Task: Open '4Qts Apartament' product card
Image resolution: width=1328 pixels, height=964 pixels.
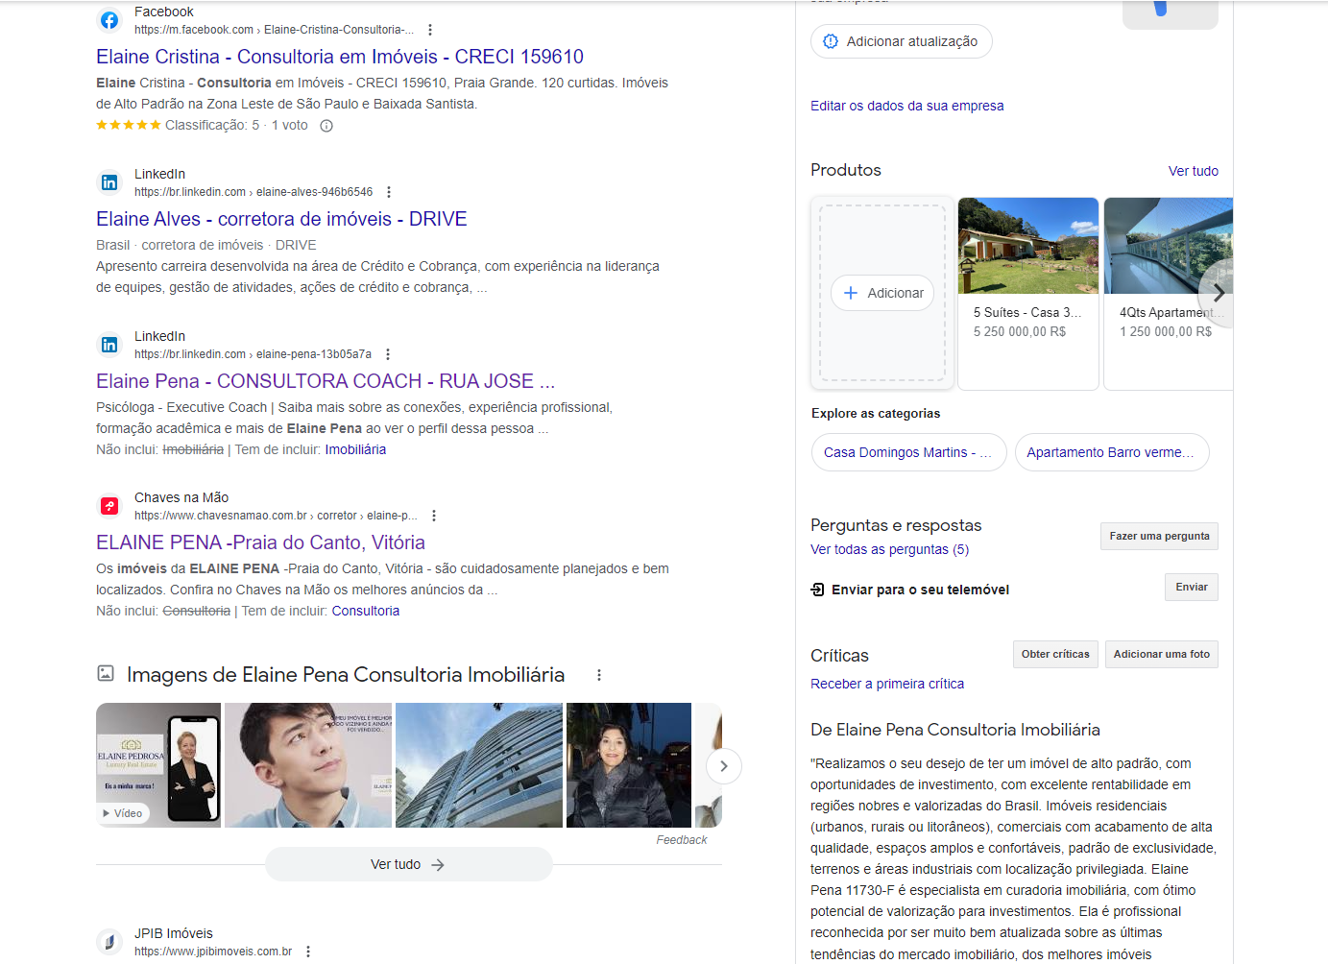Action: tap(1169, 294)
